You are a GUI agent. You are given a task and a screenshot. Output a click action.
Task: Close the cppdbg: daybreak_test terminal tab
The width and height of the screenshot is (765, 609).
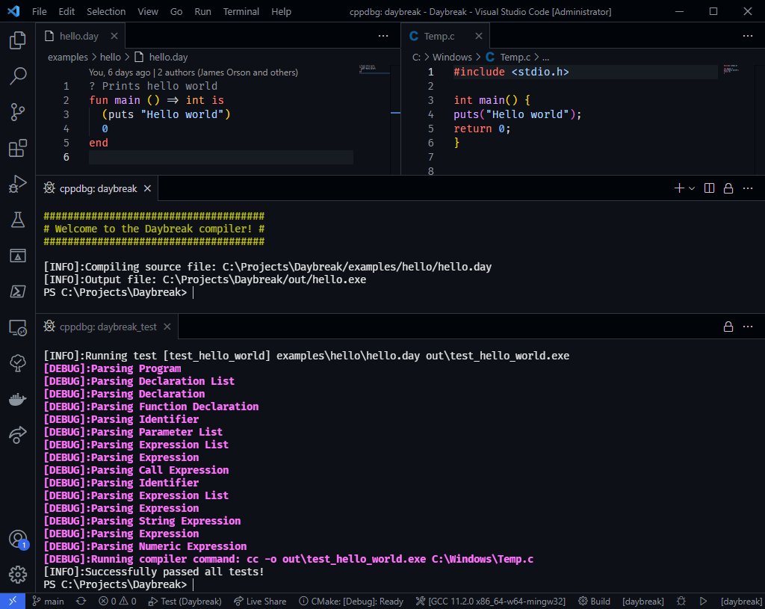point(167,327)
